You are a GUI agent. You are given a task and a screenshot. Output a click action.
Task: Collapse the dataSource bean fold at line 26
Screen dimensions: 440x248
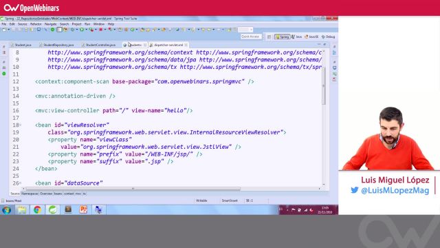(x=21, y=183)
